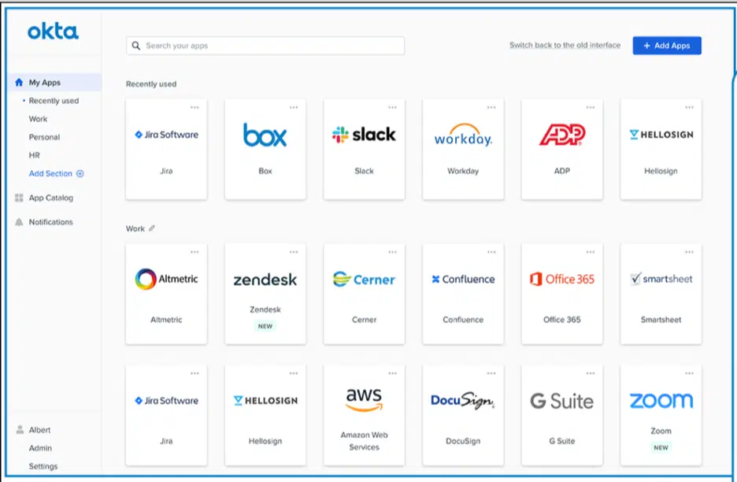737x482 pixels.
Task: Click the NEW badge on Zoom tile
Action: (661, 447)
